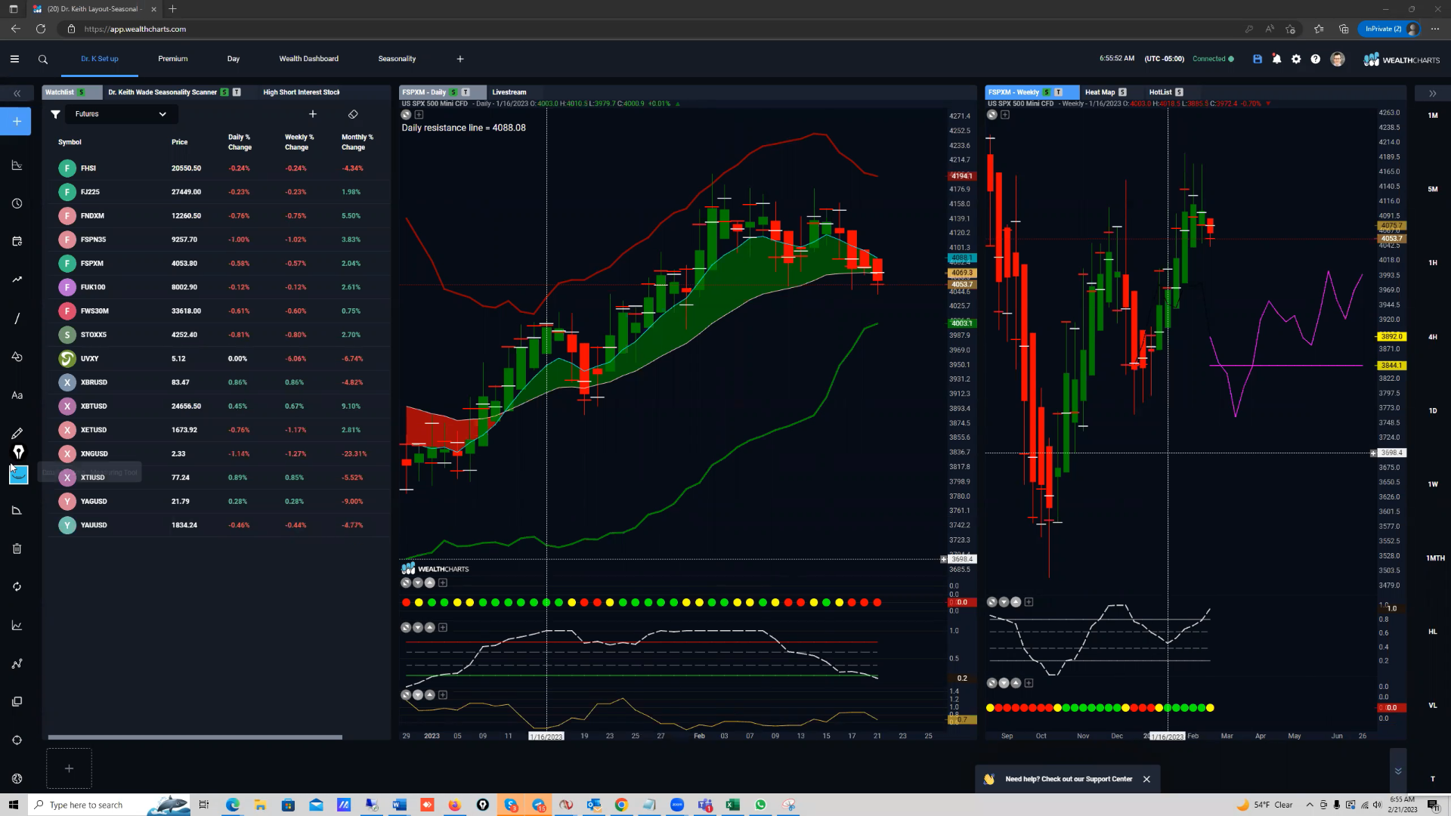Open the hamburger main menu

14,59
